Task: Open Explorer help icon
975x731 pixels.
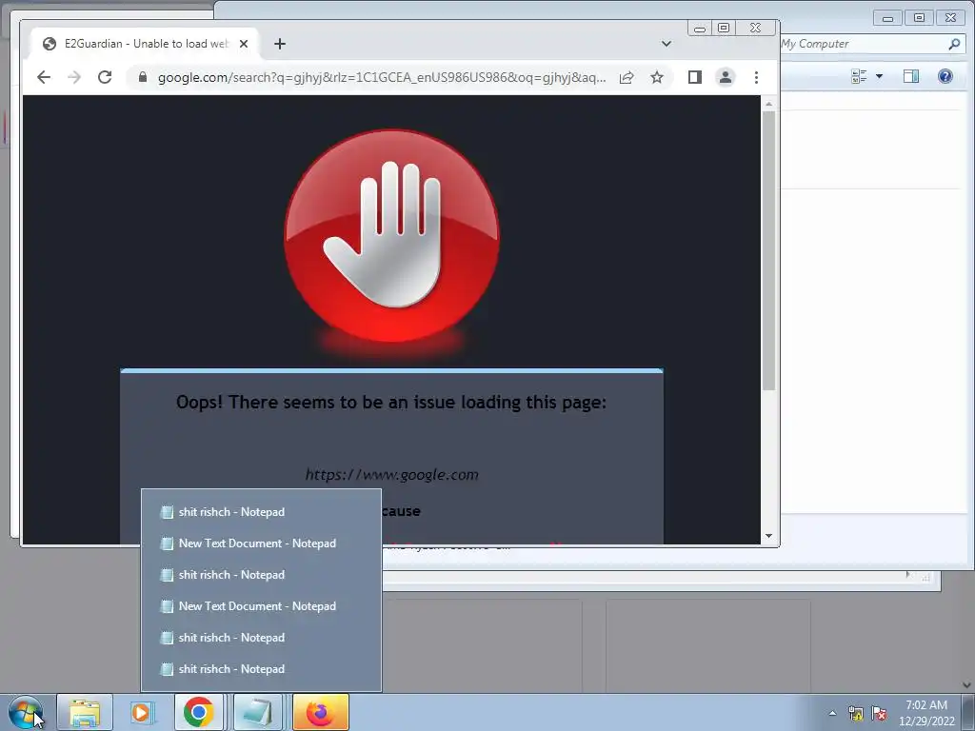Action: coord(945,76)
